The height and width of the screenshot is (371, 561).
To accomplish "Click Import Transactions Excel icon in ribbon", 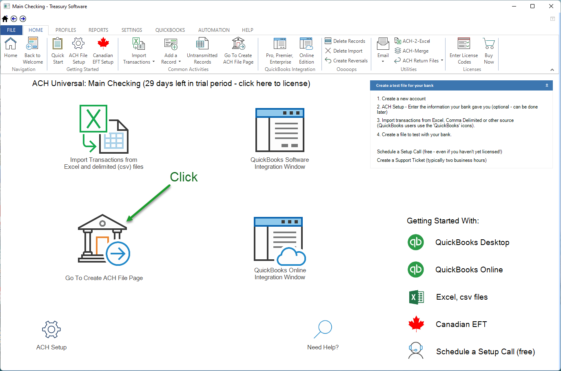I will tap(139, 43).
